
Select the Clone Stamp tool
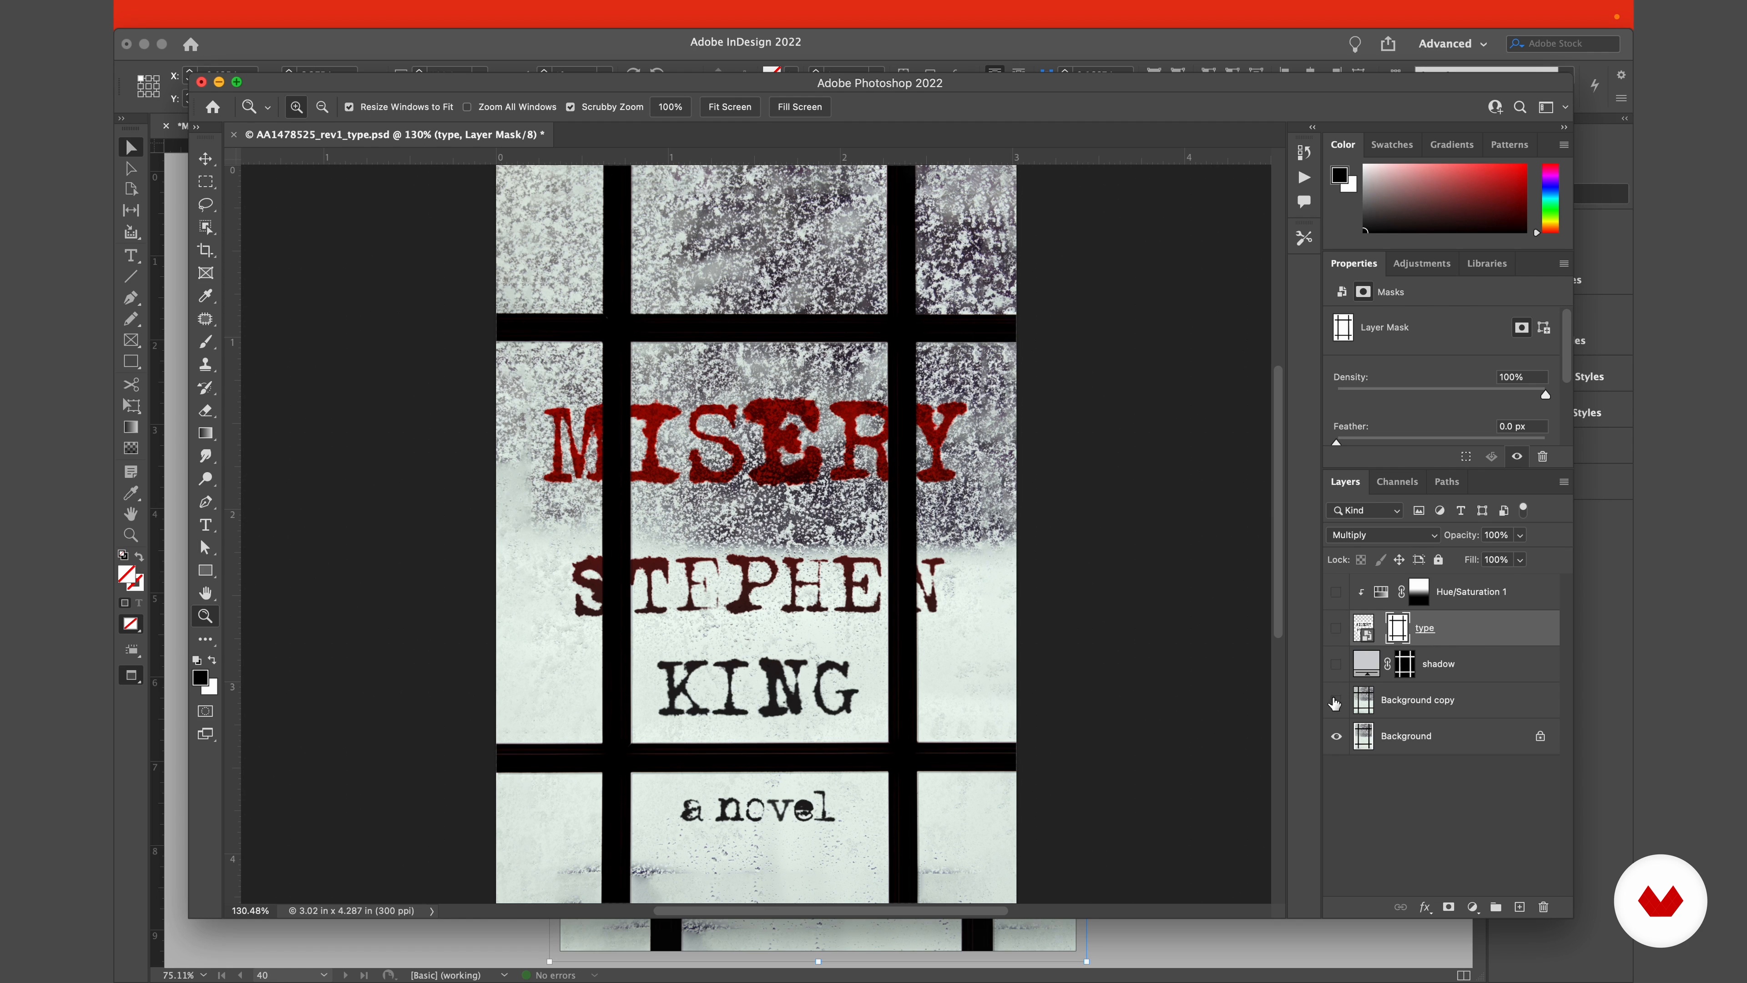[206, 364]
